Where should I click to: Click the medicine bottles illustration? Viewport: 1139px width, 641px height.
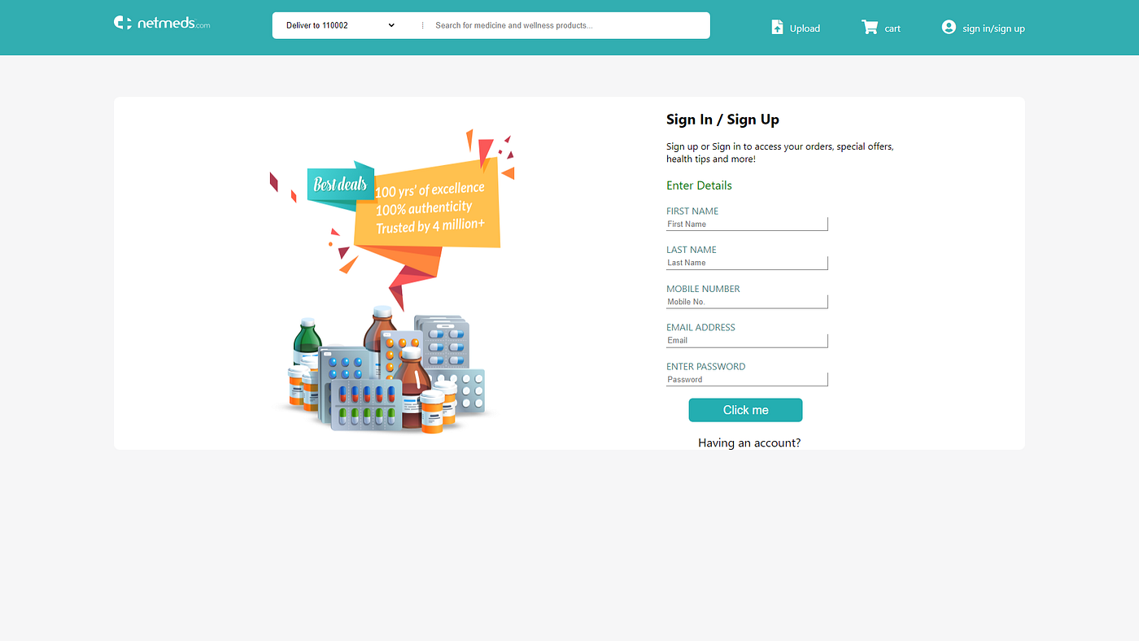pyautogui.click(x=387, y=370)
